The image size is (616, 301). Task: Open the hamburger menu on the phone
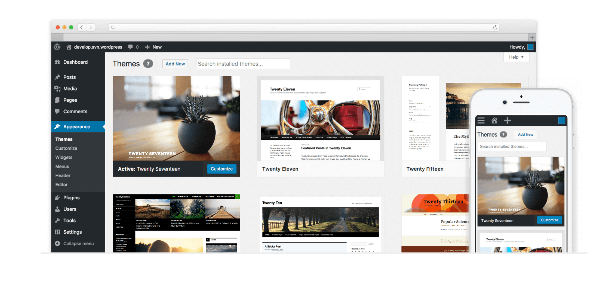(x=481, y=120)
